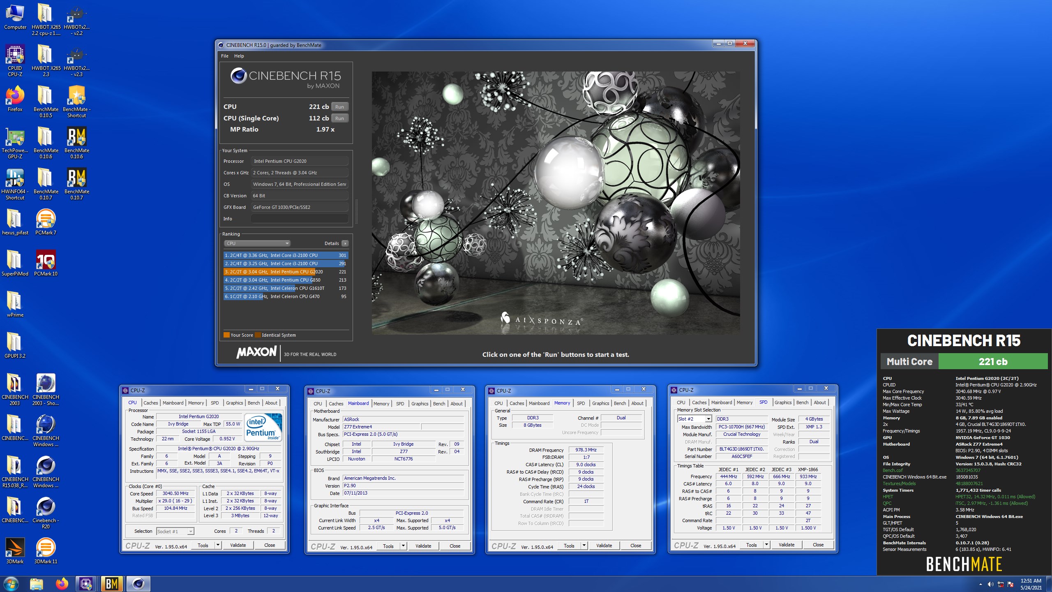The width and height of the screenshot is (1052, 592).
Task: Open SPD tab in Memory CPU-Z window
Action: click(x=581, y=403)
